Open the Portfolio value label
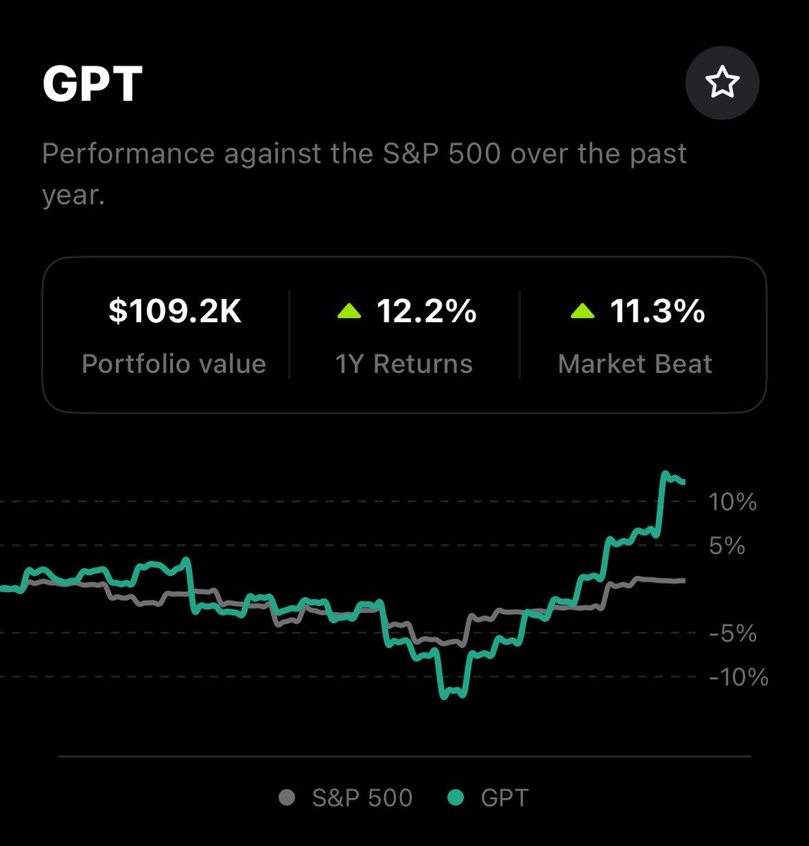The image size is (809, 846). [174, 364]
